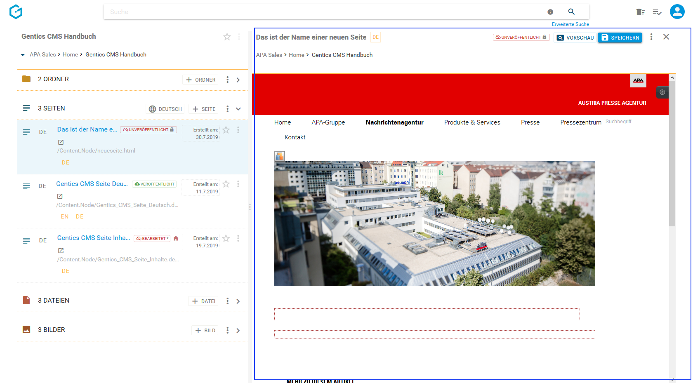Close the page editor panel
The height and width of the screenshot is (383, 693).
(666, 37)
